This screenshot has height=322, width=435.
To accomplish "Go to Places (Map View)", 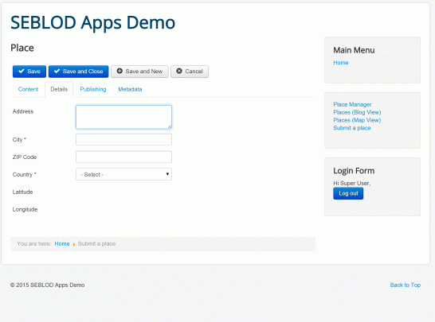I will [x=357, y=120].
